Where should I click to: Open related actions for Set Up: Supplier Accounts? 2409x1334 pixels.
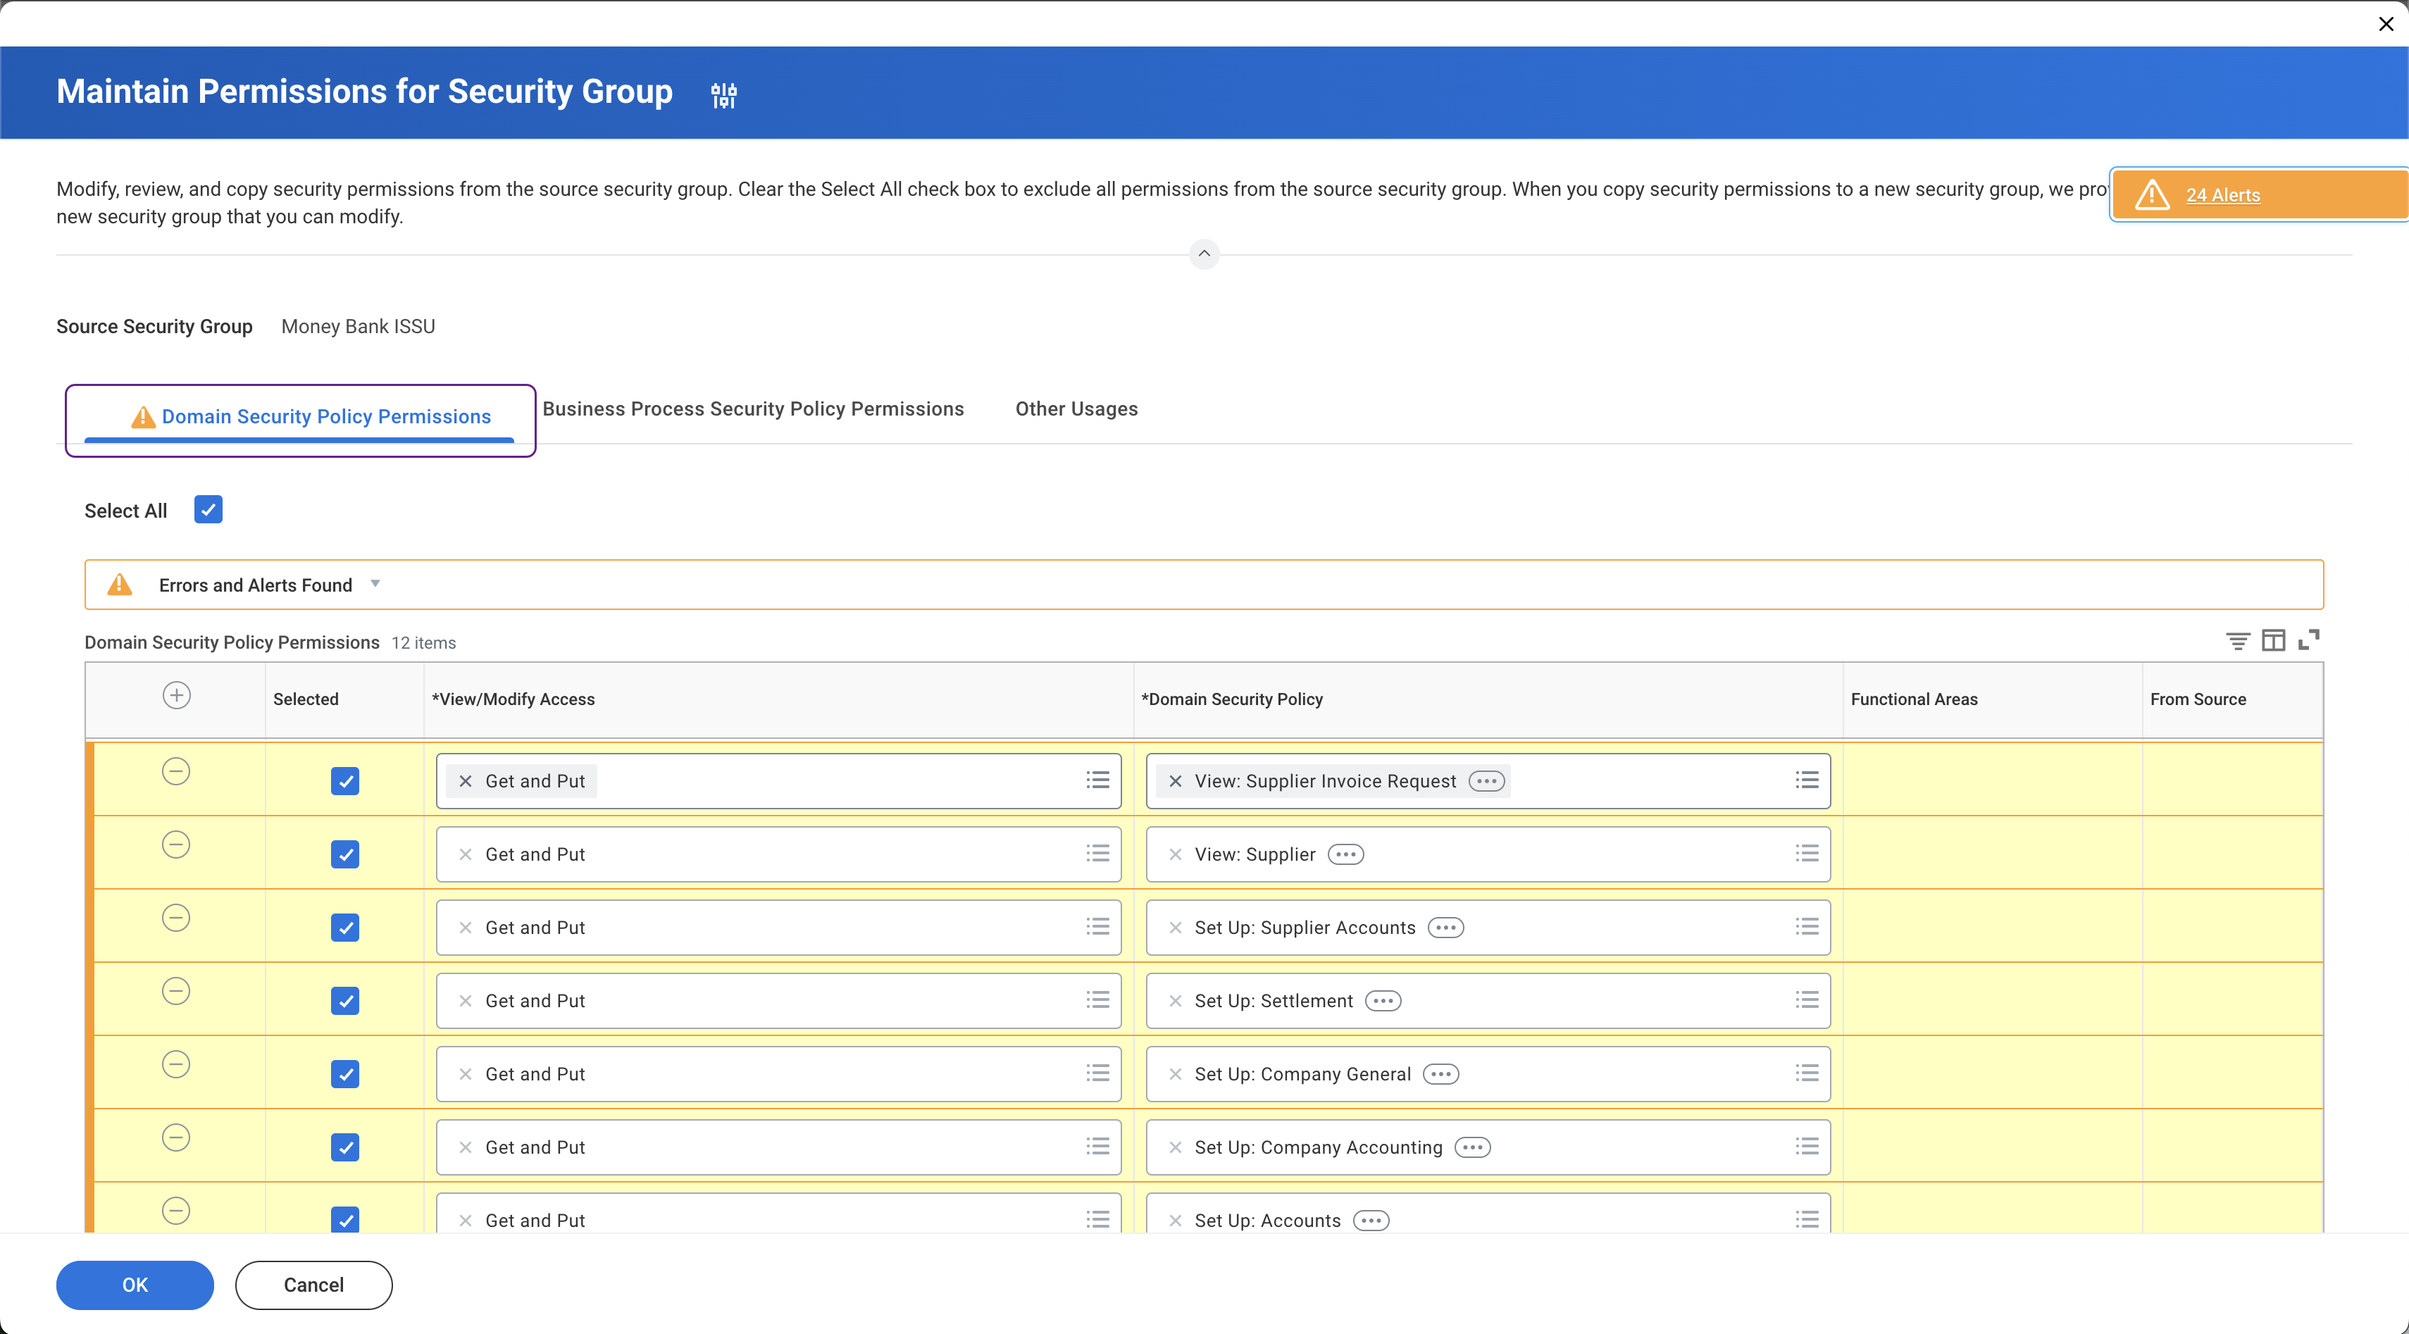(1446, 928)
